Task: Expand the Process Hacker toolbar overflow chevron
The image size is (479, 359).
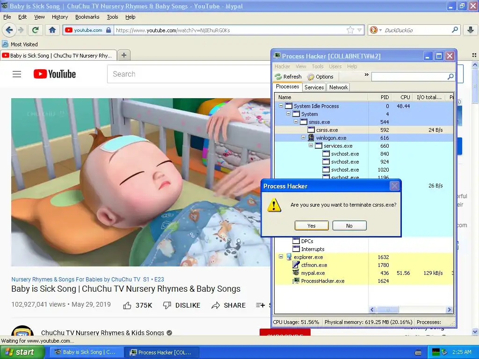Action: point(367,75)
